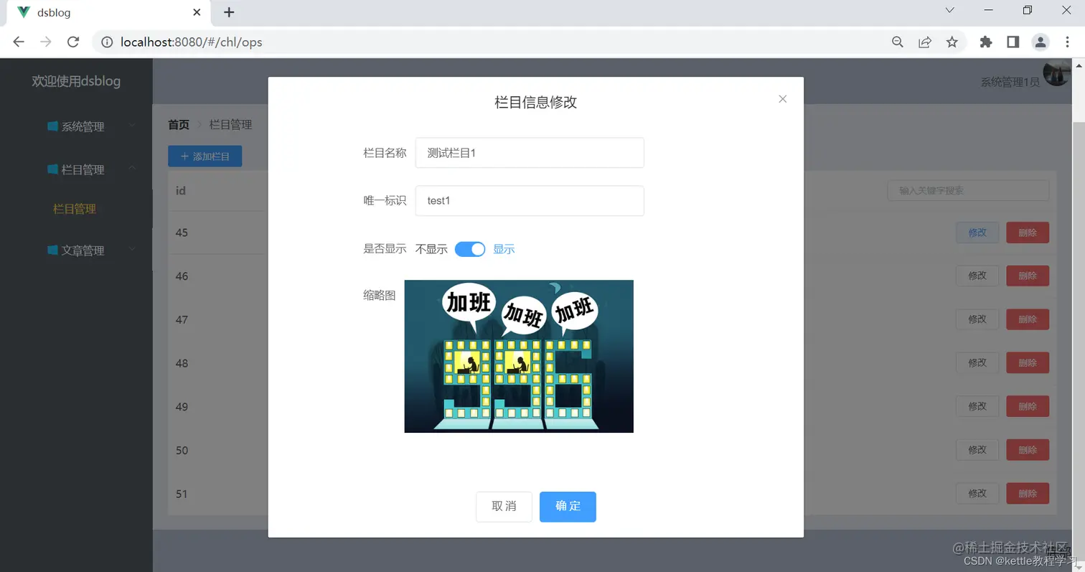
Task: Click the admin avatar next to 系统管理1员
Action: 1056,74
